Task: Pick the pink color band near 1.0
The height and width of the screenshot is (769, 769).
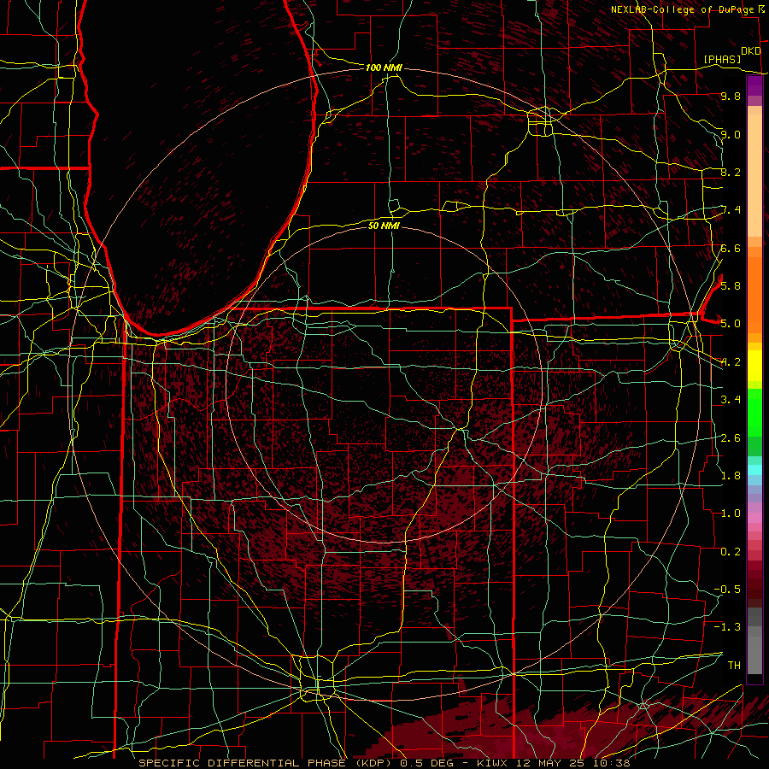Action: [754, 517]
